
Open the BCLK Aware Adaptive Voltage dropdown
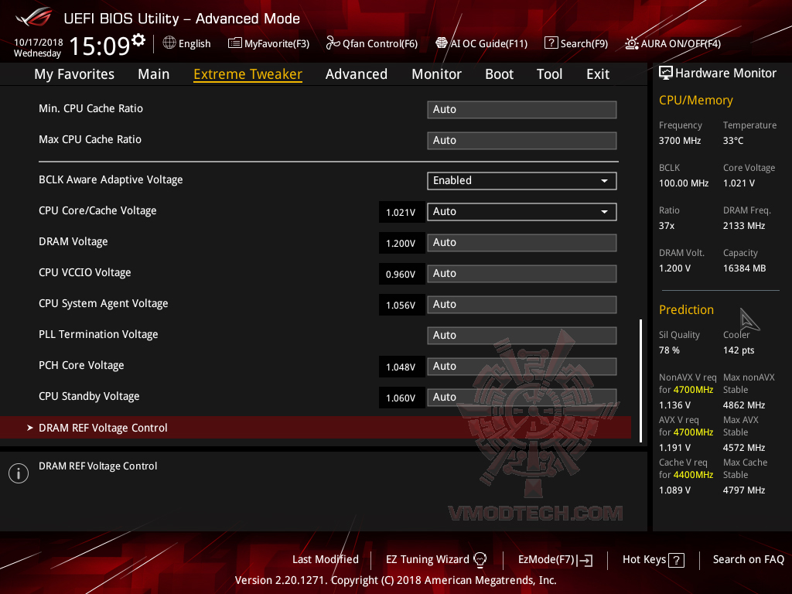522,181
